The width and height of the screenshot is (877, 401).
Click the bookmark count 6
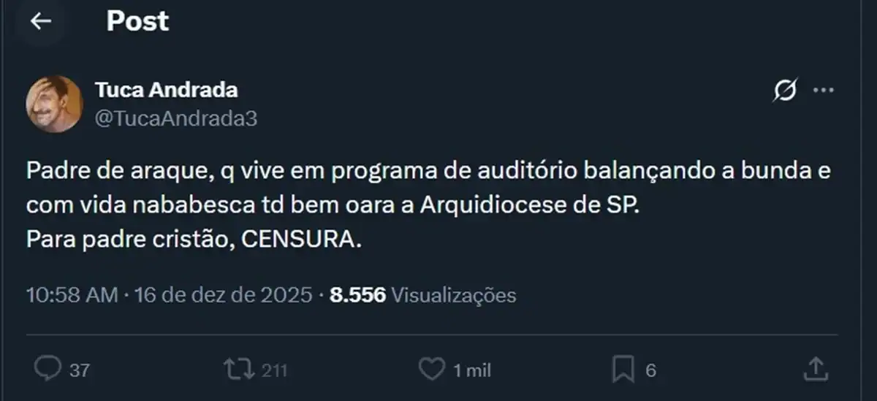point(650,370)
